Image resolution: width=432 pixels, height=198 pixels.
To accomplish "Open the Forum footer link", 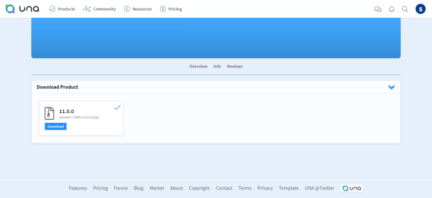I will (121, 188).
